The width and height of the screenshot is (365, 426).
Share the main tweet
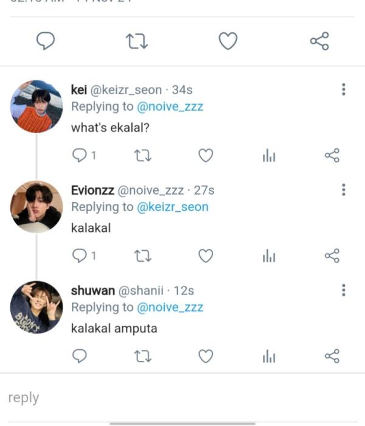click(x=319, y=41)
